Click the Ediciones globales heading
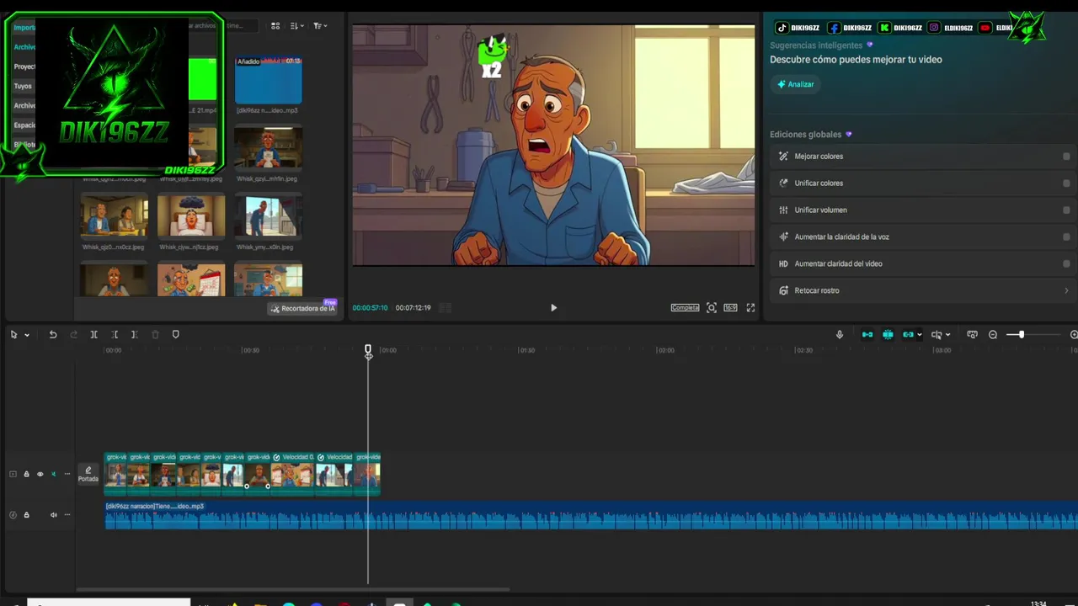 pos(805,135)
